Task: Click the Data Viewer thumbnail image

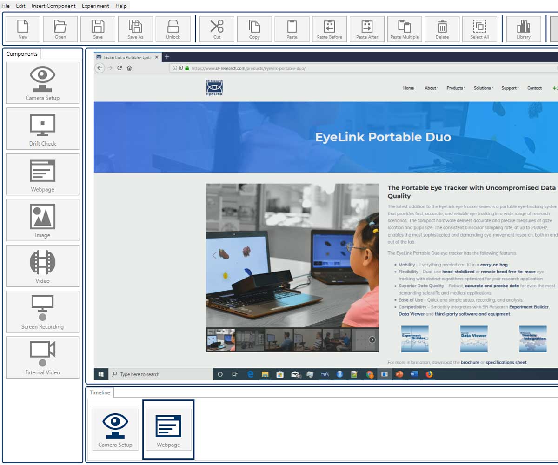Action: [473, 339]
